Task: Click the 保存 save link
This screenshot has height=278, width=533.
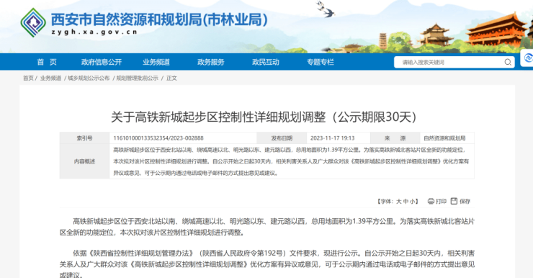Action: coord(465,202)
